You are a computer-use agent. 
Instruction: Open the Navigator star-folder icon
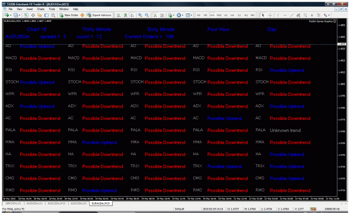tap(40, 15)
